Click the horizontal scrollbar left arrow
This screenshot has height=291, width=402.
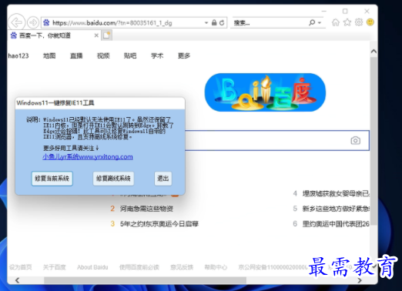pos(18,280)
